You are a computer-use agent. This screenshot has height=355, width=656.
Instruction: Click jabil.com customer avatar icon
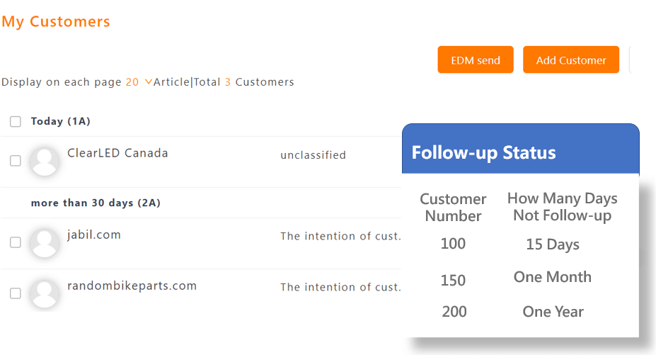pyautogui.click(x=45, y=243)
